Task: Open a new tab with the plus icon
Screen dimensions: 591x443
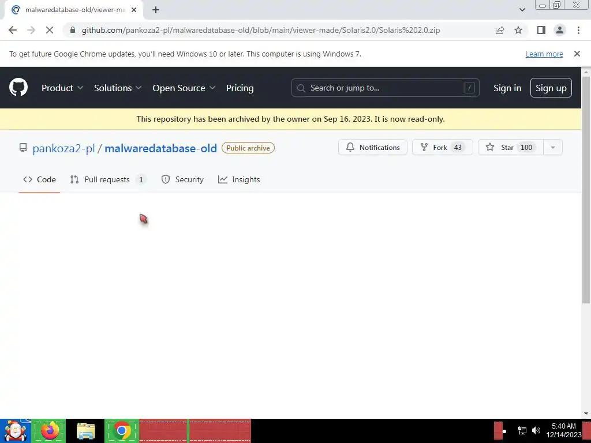Action: coord(156,10)
